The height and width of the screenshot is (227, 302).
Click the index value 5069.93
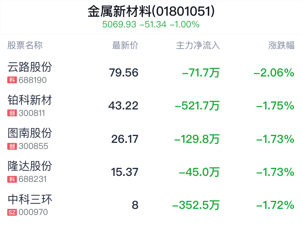pos(119,25)
